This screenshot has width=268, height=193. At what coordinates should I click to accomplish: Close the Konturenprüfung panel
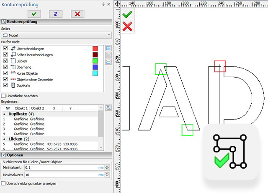[x=108, y=4]
